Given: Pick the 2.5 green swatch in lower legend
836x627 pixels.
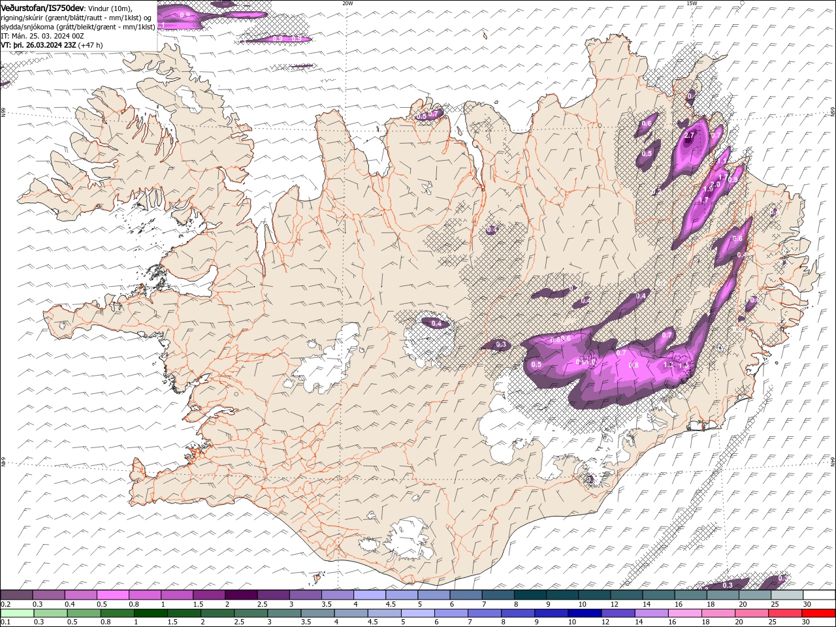Looking at the screenshot, I should pyautogui.click(x=251, y=613).
